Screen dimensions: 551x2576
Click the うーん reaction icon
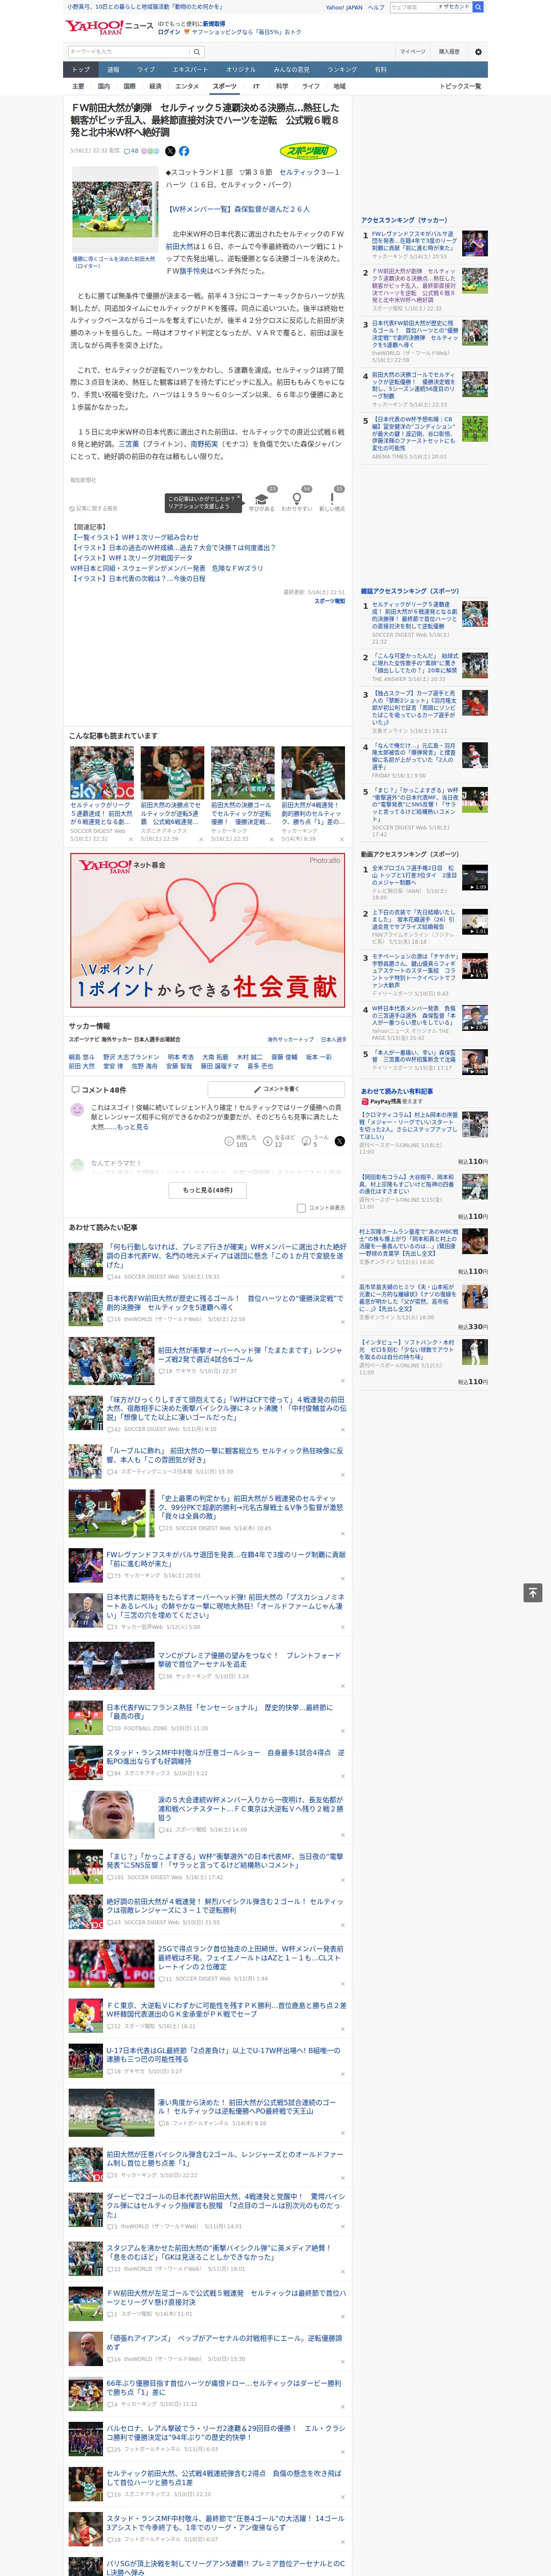click(x=306, y=1141)
